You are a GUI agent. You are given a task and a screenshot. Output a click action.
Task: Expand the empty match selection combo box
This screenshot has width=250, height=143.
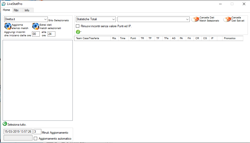coord(154,19)
